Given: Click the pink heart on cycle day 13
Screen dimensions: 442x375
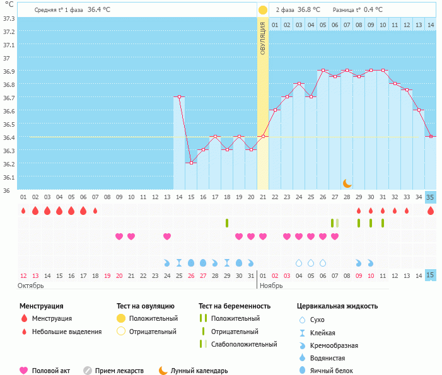Looking at the screenshot, I should [x=167, y=236].
